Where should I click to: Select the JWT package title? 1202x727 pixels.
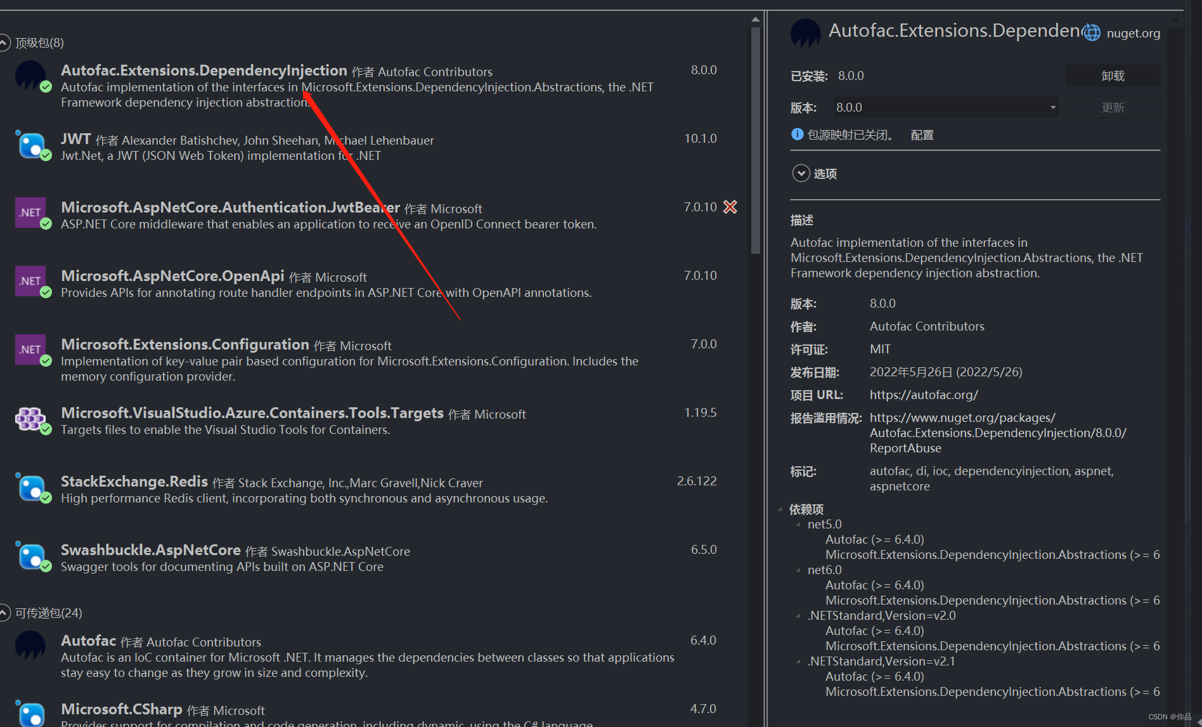(x=76, y=139)
